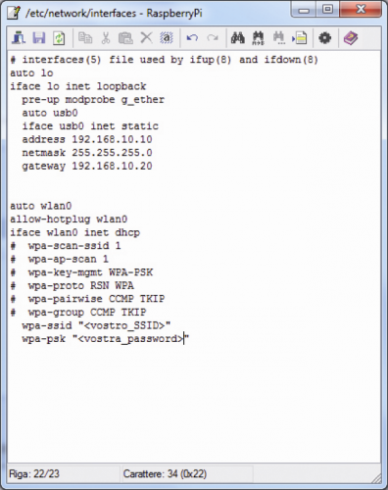The height and width of the screenshot is (490, 388).
Task: Open Find with the binoculars icon
Action: pos(237,38)
